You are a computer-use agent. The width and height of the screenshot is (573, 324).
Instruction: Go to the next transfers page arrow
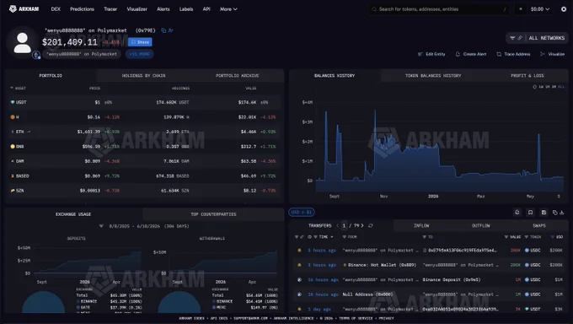click(362, 225)
